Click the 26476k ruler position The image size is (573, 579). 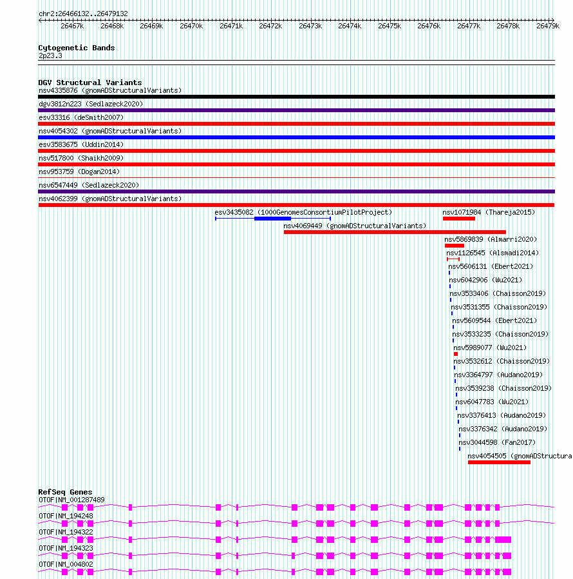coord(429,26)
